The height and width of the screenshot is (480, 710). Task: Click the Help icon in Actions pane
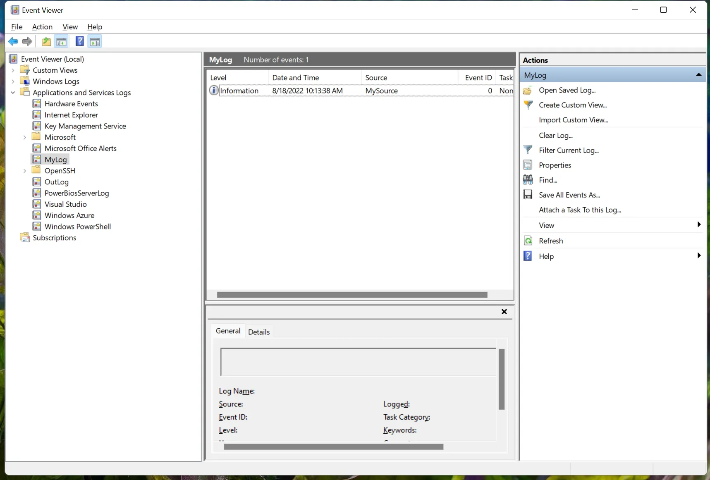(528, 256)
